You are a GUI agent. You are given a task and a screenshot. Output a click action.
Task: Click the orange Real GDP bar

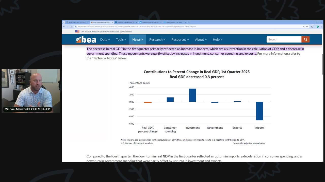tap(148, 102)
